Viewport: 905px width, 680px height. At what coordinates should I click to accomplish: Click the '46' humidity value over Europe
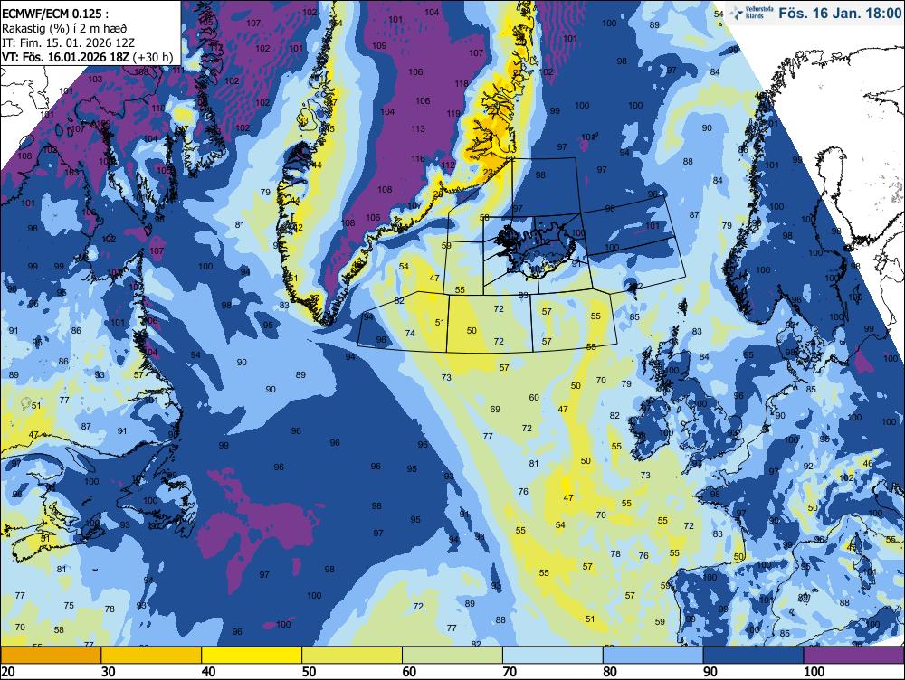(x=868, y=464)
